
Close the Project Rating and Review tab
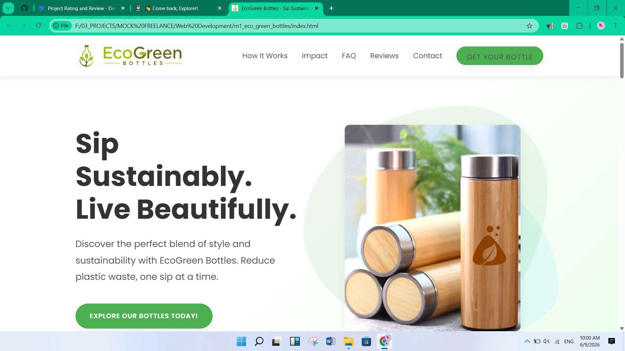(x=123, y=8)
